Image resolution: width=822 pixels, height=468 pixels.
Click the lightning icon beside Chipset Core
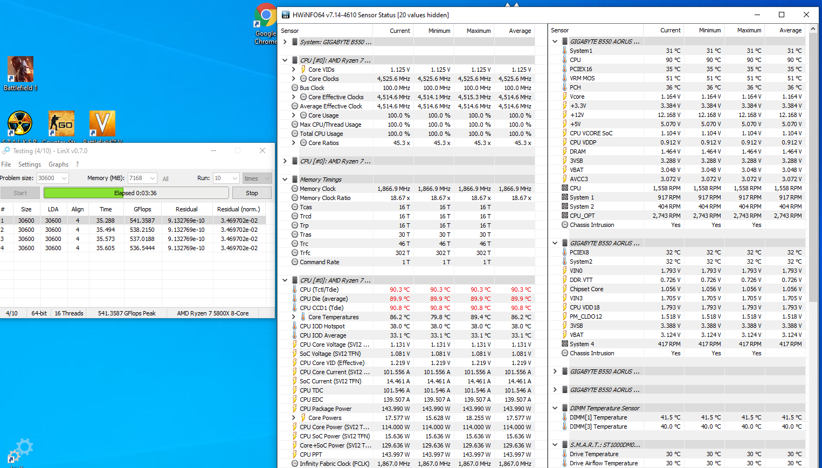point(564,289)
